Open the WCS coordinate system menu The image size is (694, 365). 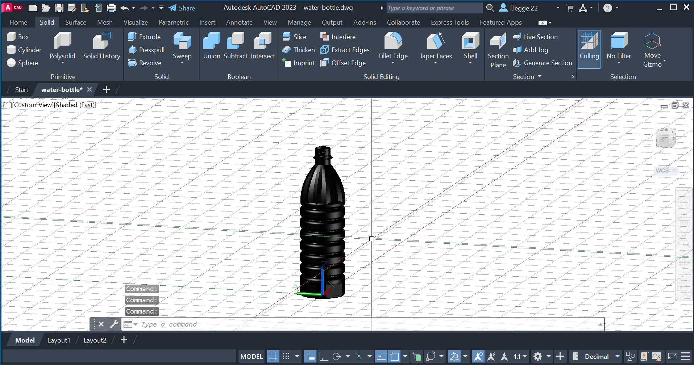point(666,171)
